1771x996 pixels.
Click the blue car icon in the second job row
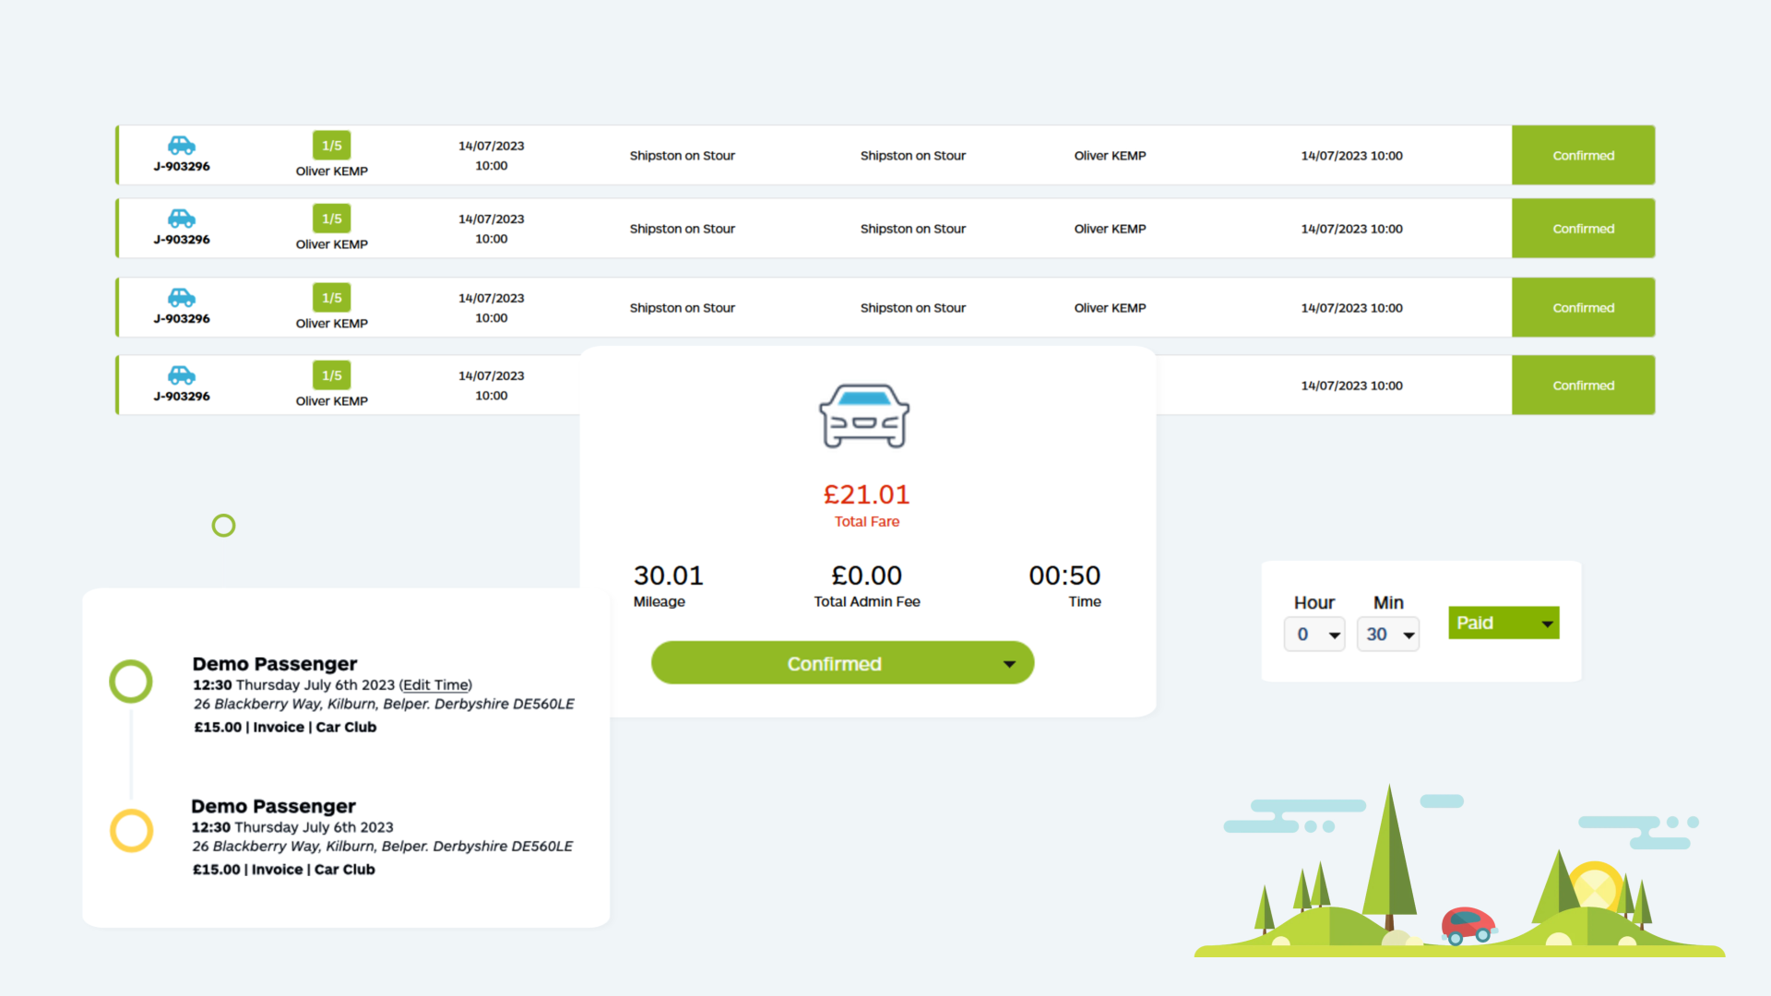point(182,218)
